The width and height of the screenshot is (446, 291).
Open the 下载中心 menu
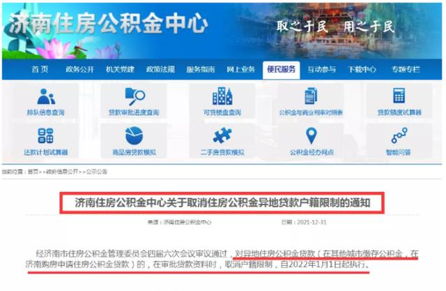coord(362,69)
